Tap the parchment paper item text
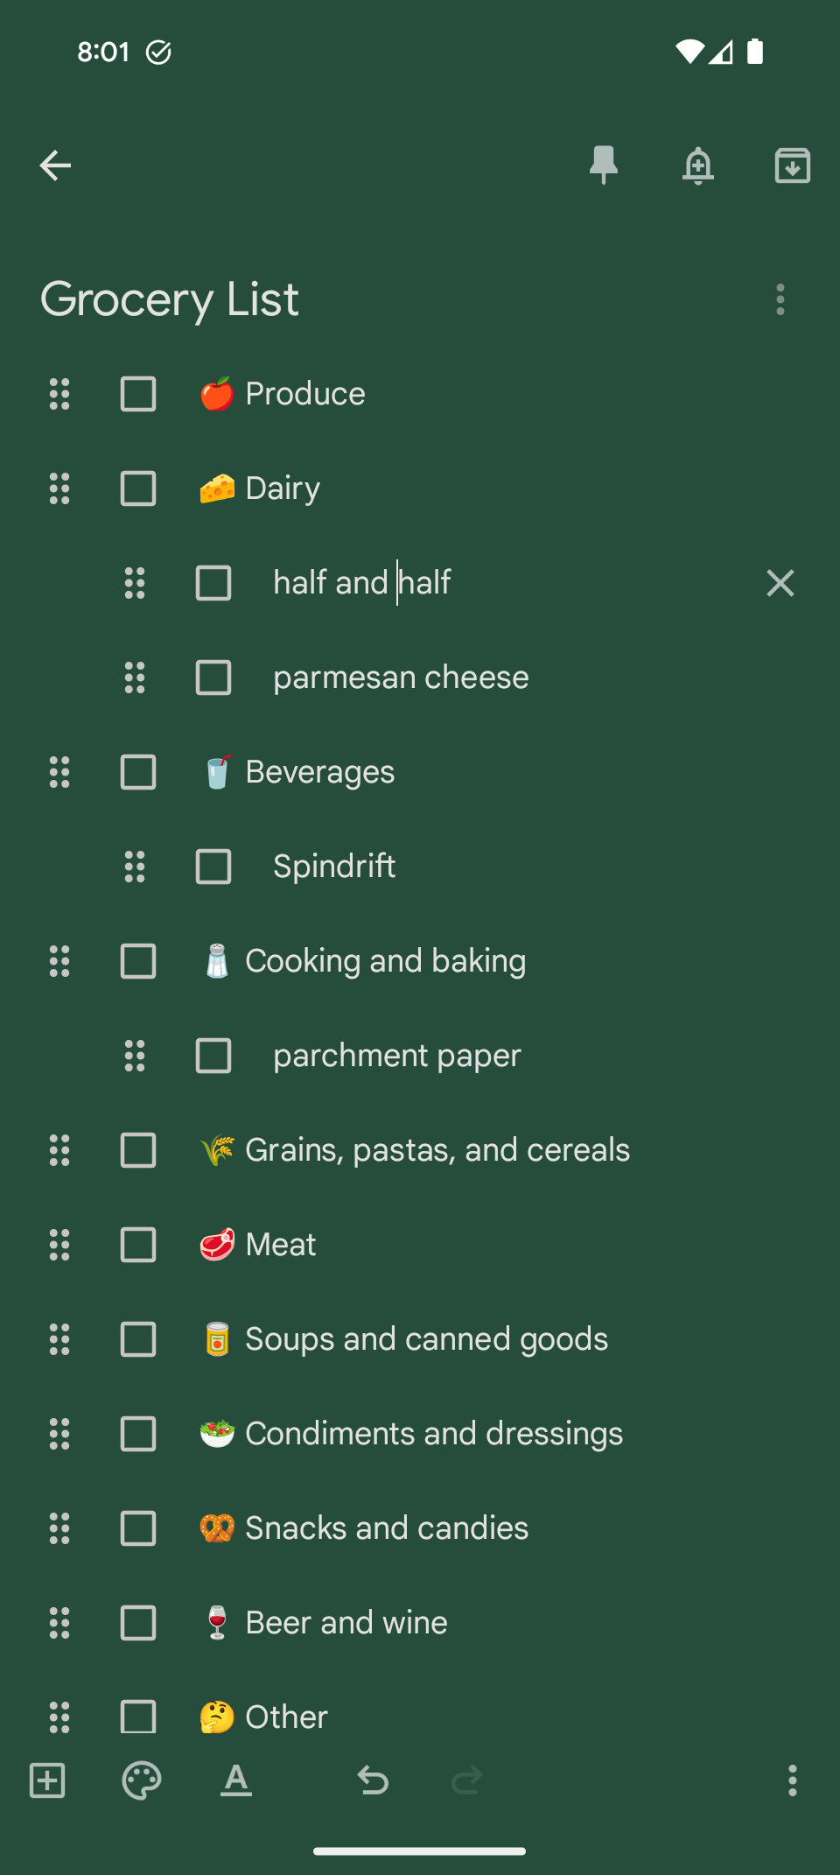This screenshot has width=840, height=1875. point(396,1056)
